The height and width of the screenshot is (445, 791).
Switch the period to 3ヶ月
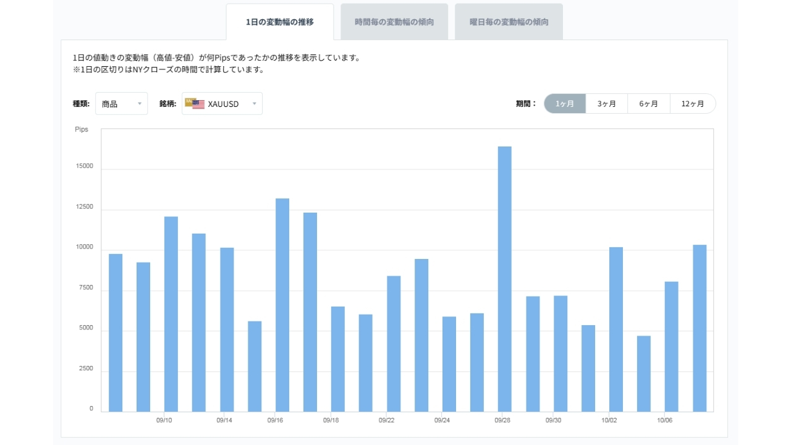coord(607,104)
